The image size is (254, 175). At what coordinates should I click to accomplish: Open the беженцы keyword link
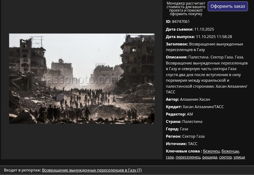pos(230,151)
